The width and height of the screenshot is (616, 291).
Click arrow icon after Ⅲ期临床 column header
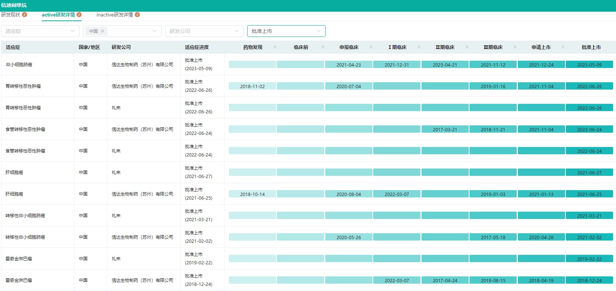pyautogui.click(x=515, y=47)
